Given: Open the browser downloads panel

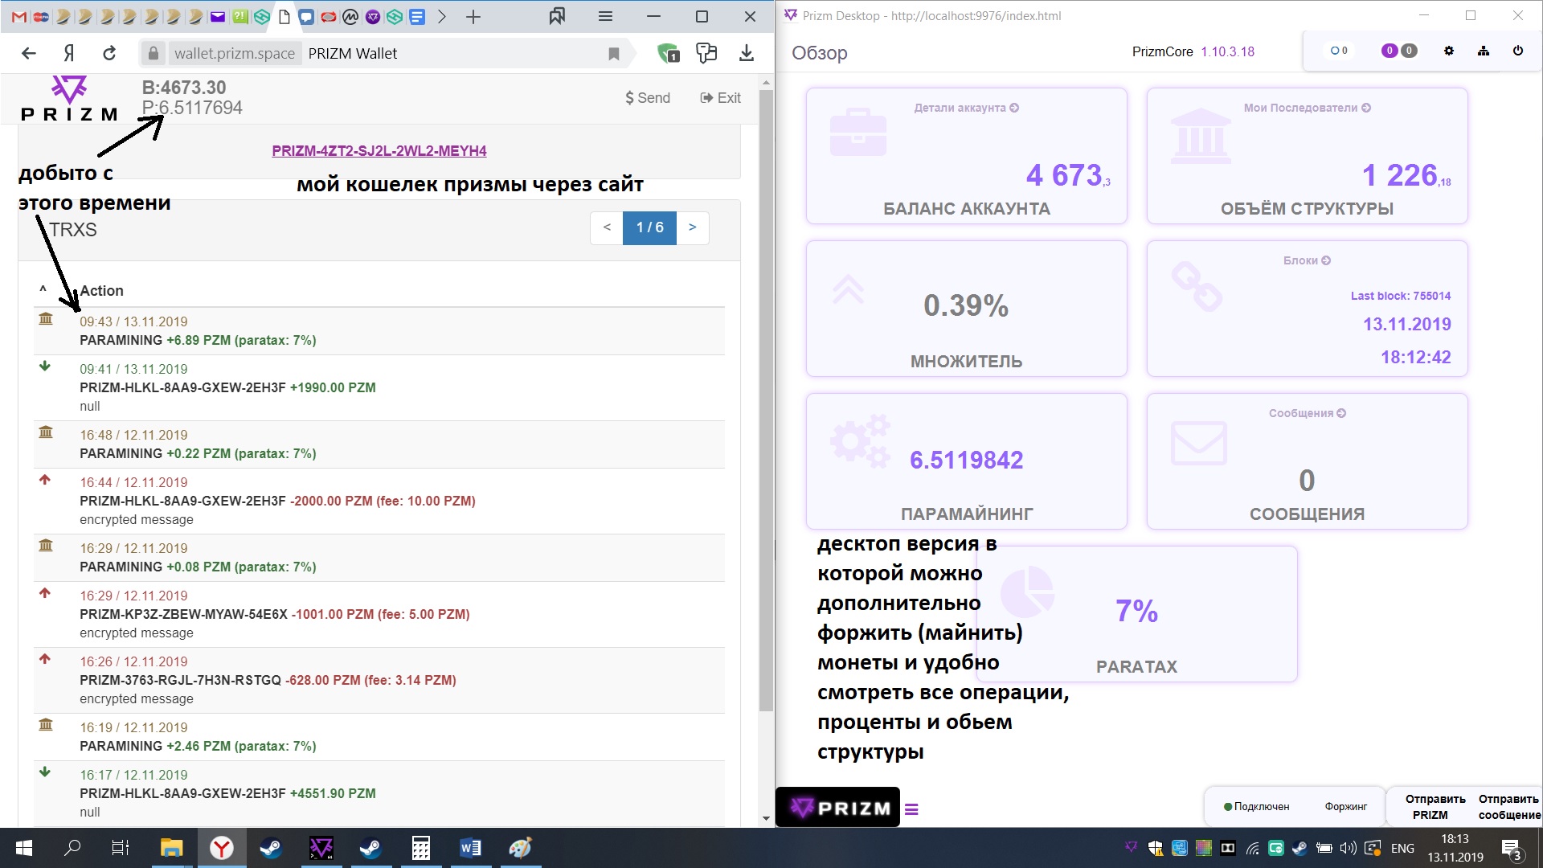Looking at the screenshot, I should [747, 53].
